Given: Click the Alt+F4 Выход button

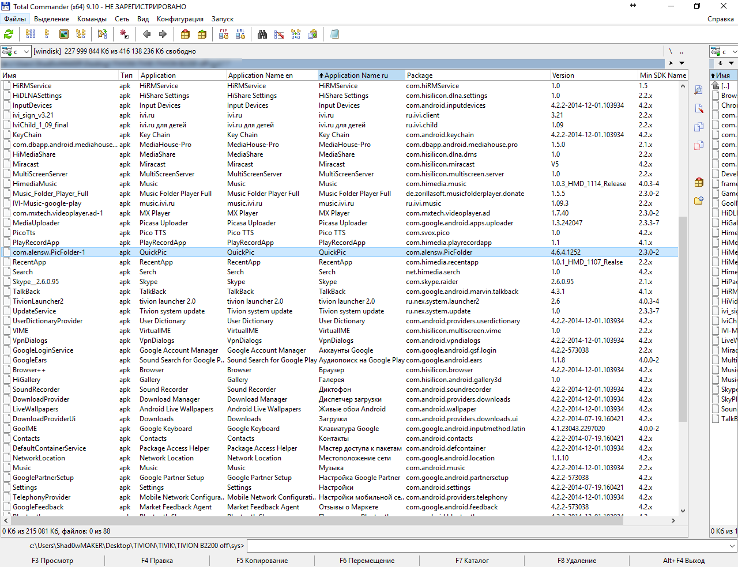Looking at the screenshot, I should (x=684, y=561).
